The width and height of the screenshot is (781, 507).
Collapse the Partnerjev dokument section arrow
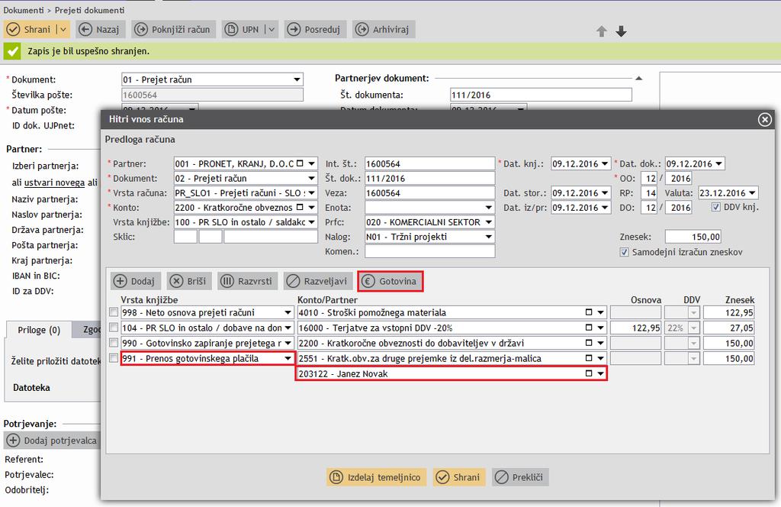pyautogui.click(x=639, y=79)
